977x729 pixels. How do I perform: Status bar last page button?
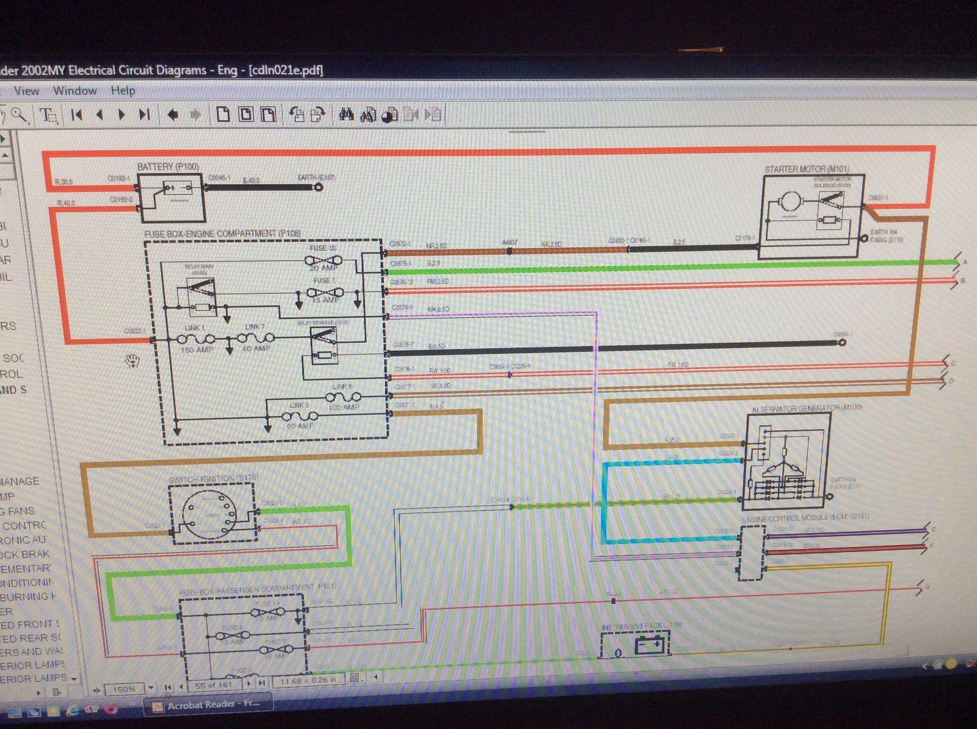[x=262, y=683]
